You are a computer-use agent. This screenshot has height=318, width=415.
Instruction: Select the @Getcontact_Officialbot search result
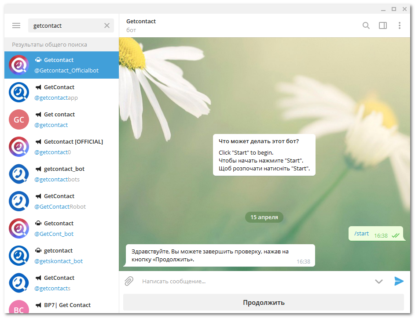tap(62, 65)
